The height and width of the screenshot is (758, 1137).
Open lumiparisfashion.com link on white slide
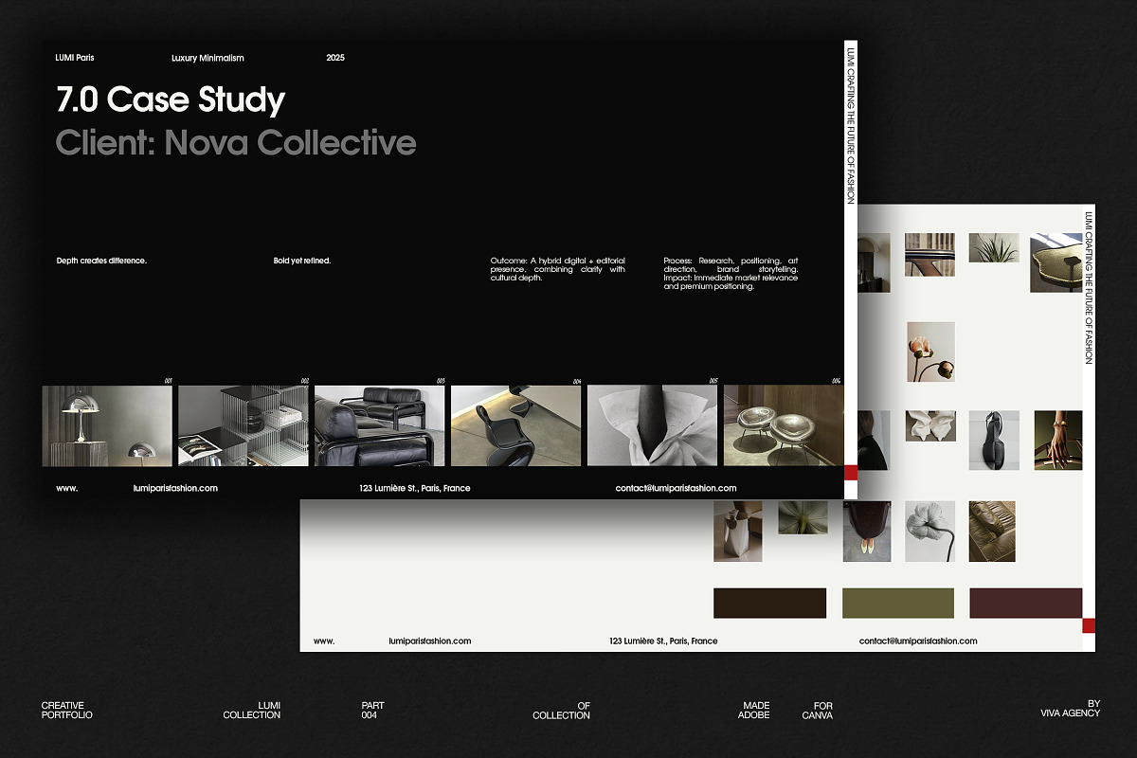click(x=430, y=641)
